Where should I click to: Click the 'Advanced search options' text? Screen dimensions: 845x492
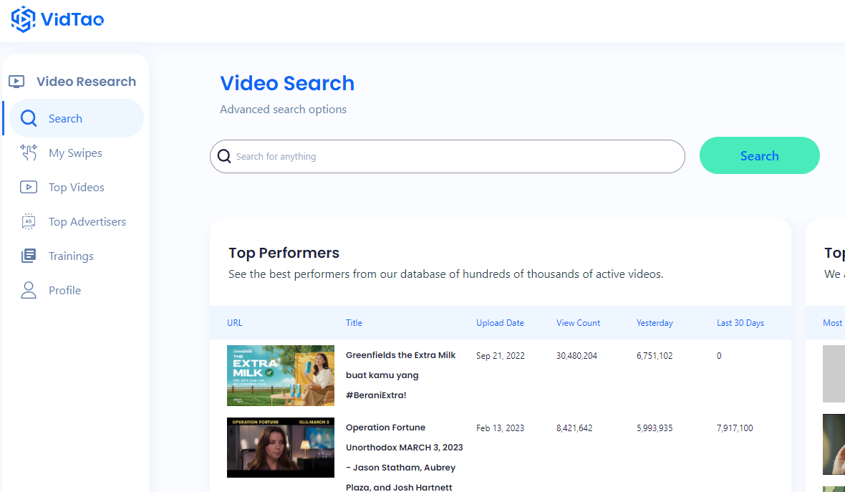click(x=283, y=110)
